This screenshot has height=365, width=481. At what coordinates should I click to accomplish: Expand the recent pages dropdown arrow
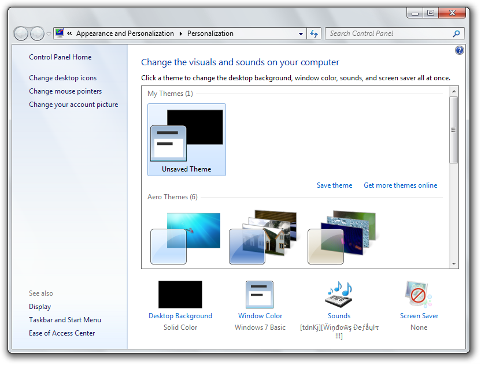click(49, 34)
